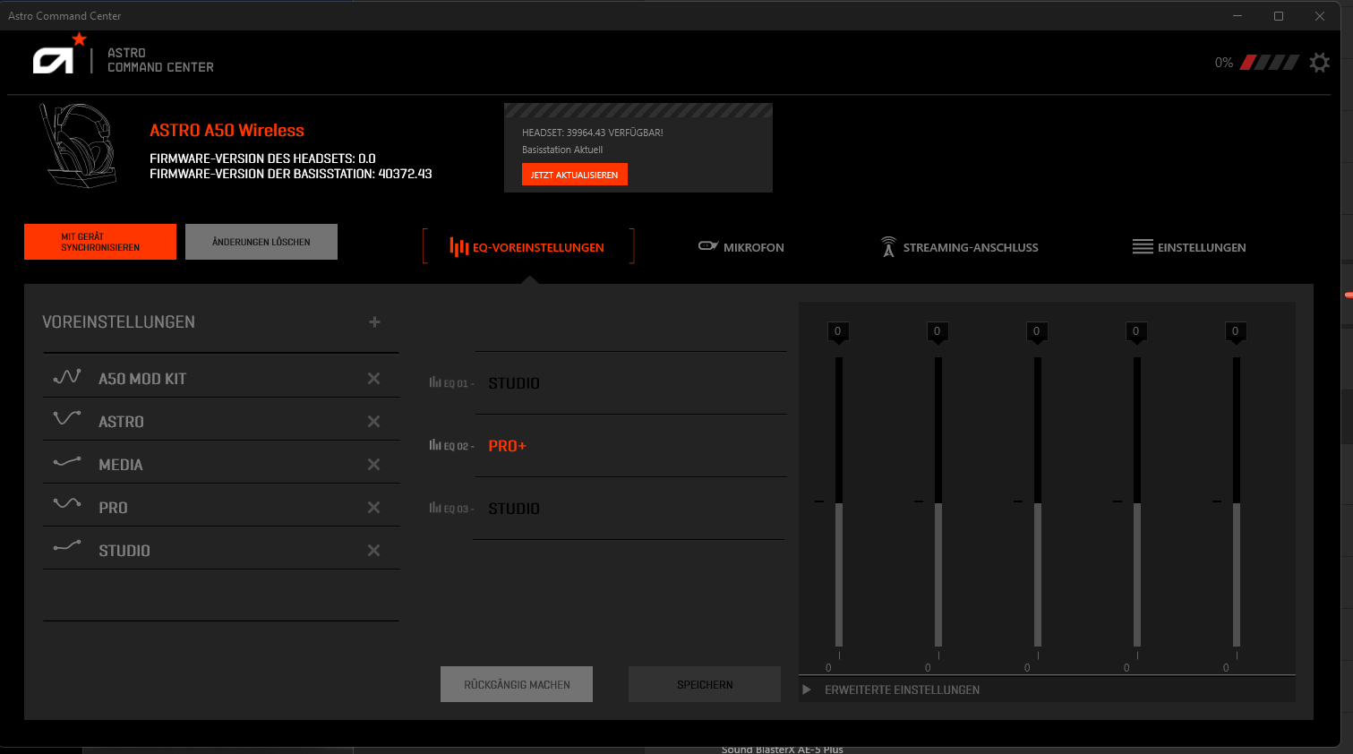
Task: Click fourth EQ band slider
Action: tap(1137, 502)
